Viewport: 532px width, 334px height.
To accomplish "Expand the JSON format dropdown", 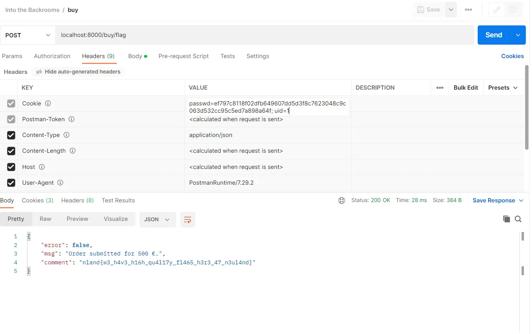I will pos(157,219).
